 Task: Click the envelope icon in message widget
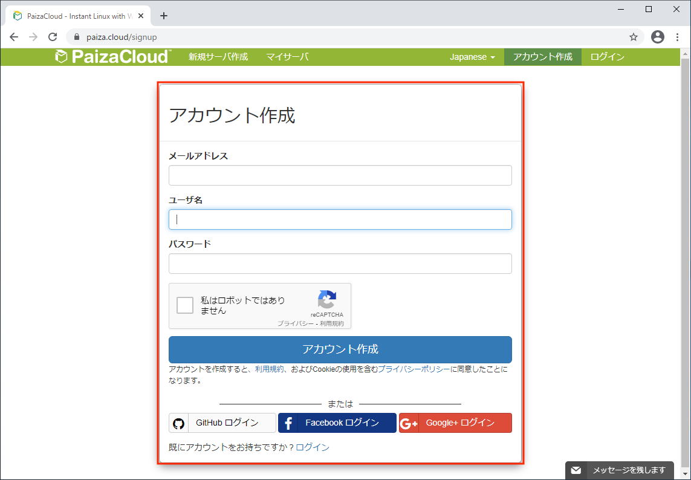tap(576, 470)
